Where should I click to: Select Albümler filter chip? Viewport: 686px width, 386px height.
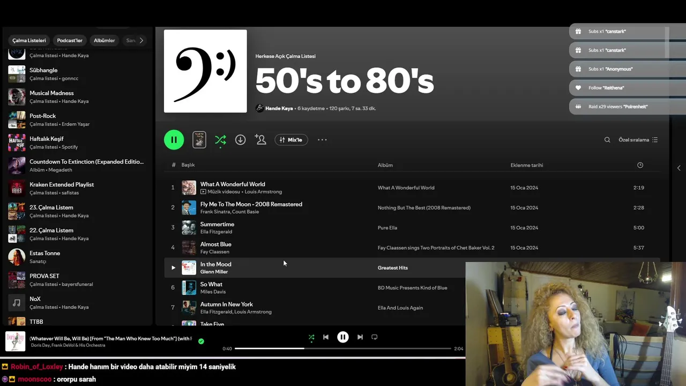[x=105, y=40]
